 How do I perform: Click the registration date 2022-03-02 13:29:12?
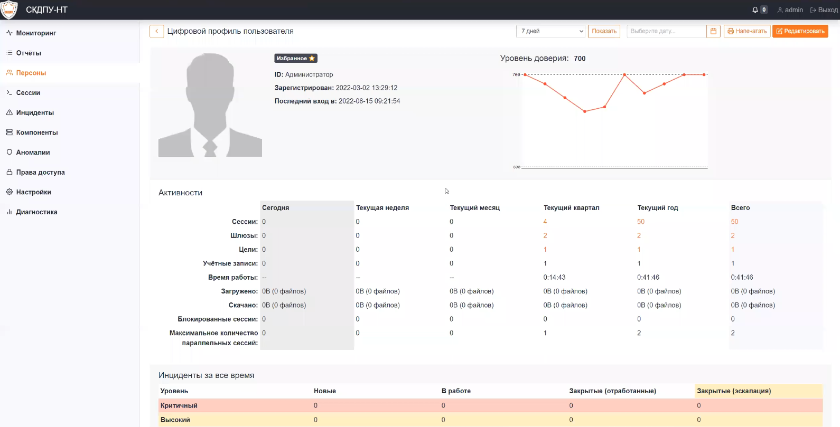point(367,88)
